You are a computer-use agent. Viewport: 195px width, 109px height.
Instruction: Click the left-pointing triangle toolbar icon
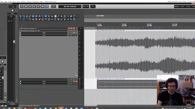click(x=68, y=19)
